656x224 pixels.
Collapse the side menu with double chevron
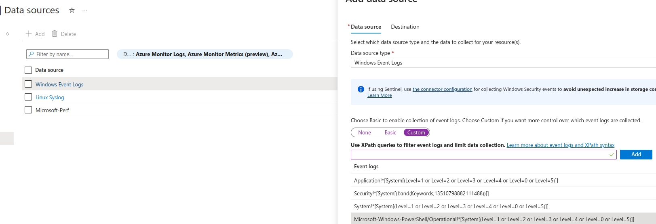tap(8, 34)
